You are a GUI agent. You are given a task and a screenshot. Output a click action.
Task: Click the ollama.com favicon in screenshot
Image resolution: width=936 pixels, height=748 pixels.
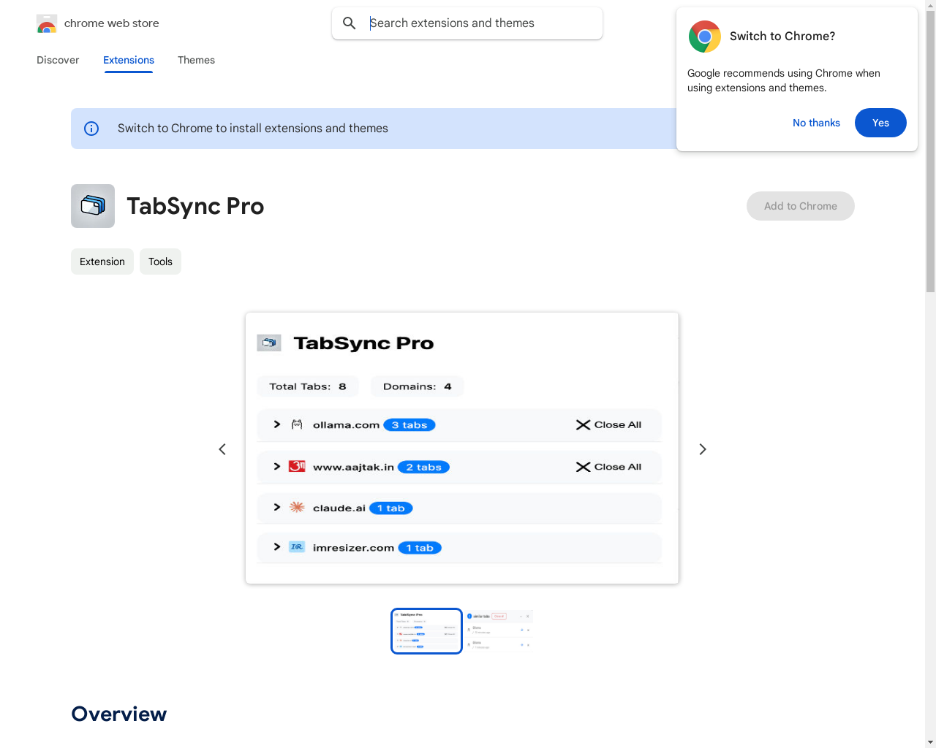[x=297, y=424]
